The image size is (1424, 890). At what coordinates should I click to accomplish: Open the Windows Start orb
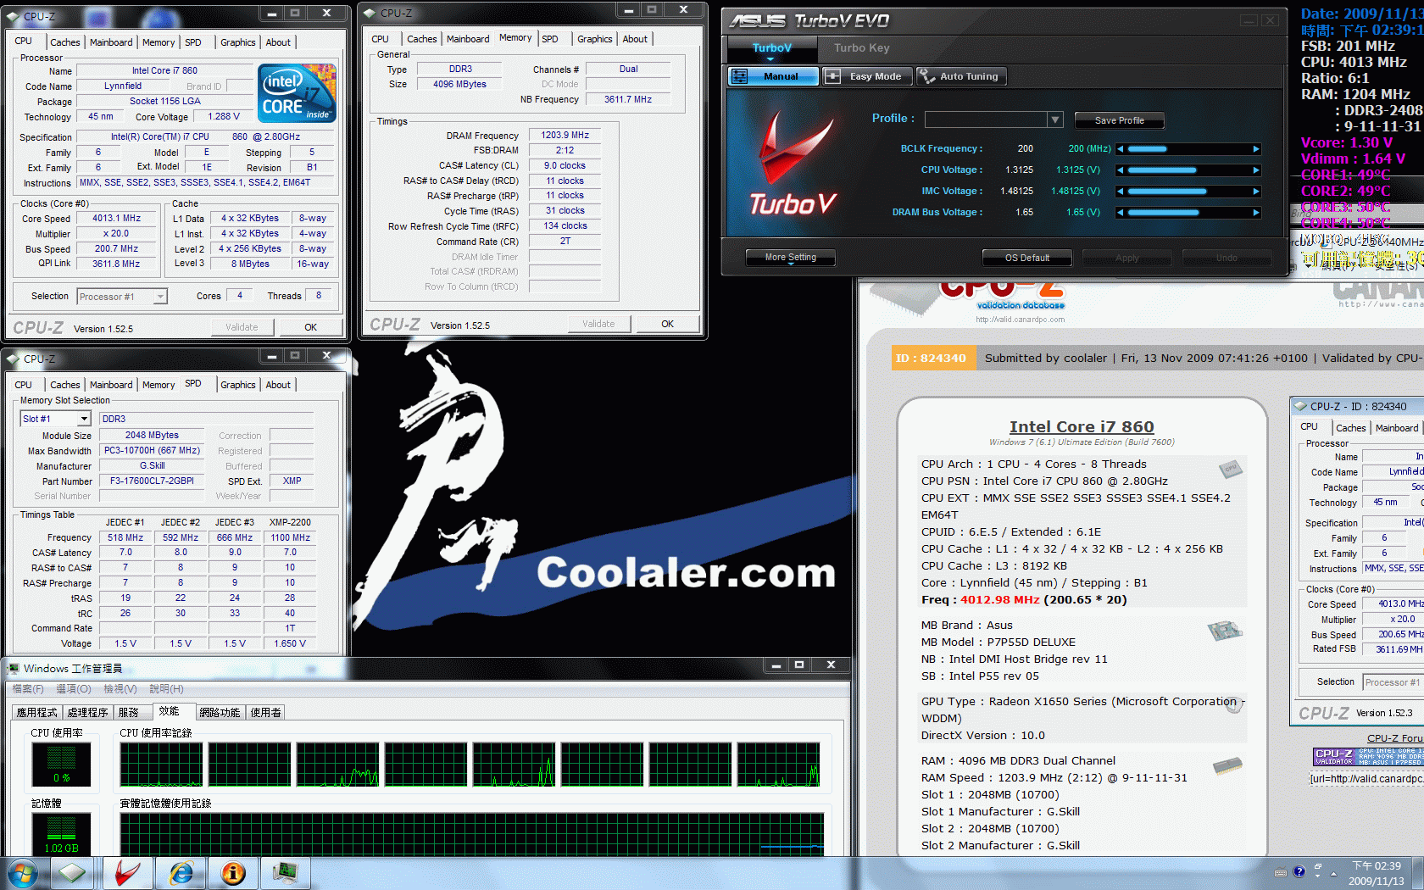[22, 873]
